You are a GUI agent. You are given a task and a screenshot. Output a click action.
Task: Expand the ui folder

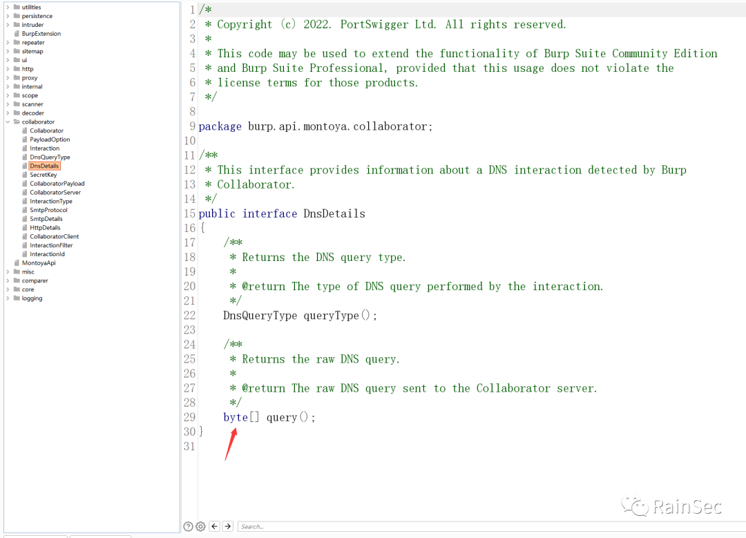8,60
